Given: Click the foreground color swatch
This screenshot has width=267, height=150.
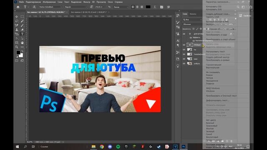Looking at the screenshot, I should click(18, 52).
